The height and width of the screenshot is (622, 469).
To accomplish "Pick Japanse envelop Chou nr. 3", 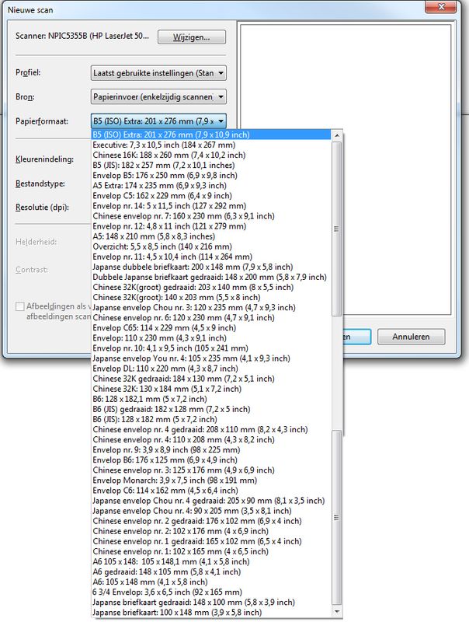I will (x=211, y=307).
